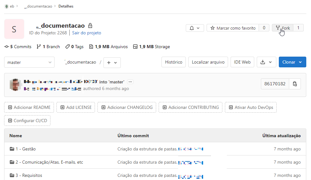Click Add LICENSE button
This screenshot has height=180, width=311.
(x=76, y=107)
